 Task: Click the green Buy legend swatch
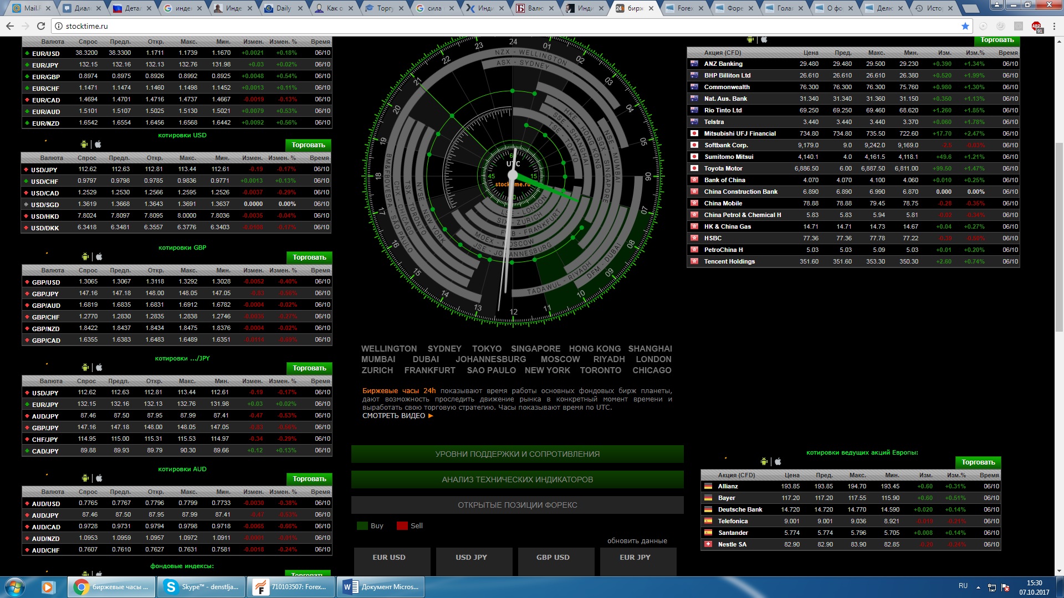point(362,526)
